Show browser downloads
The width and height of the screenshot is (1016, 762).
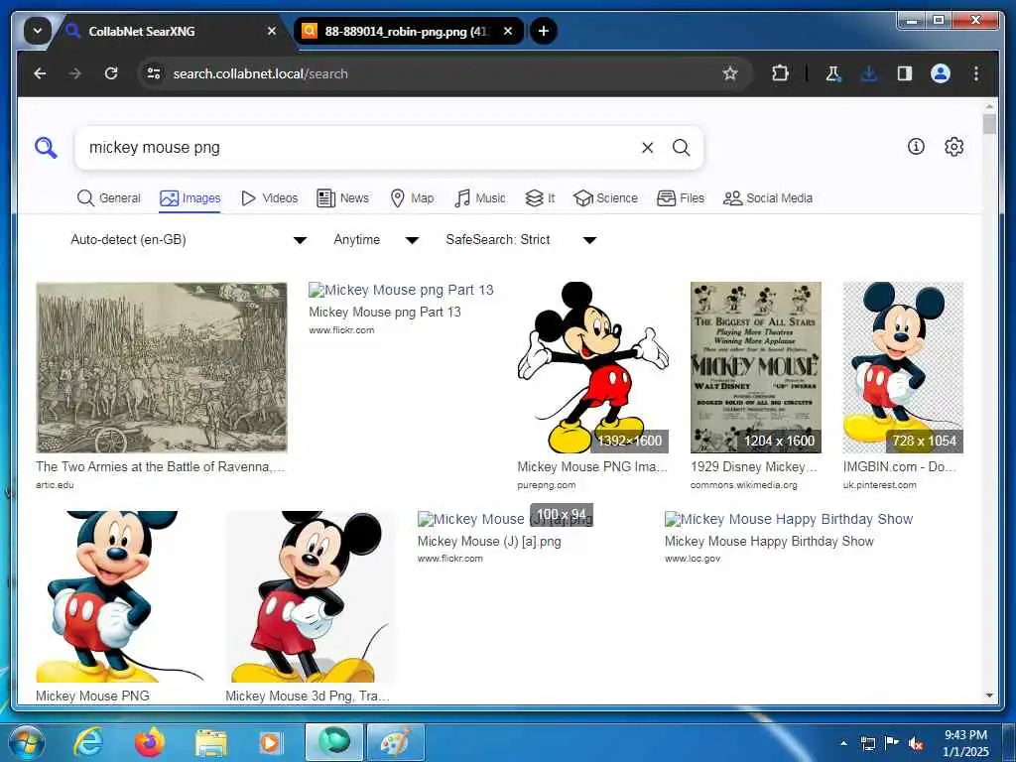click(x=869, y=73)
